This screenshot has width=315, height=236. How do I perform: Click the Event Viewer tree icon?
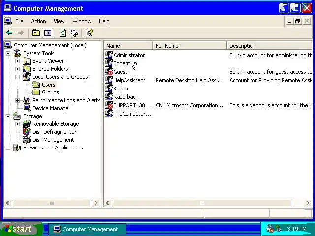(27, 61)
